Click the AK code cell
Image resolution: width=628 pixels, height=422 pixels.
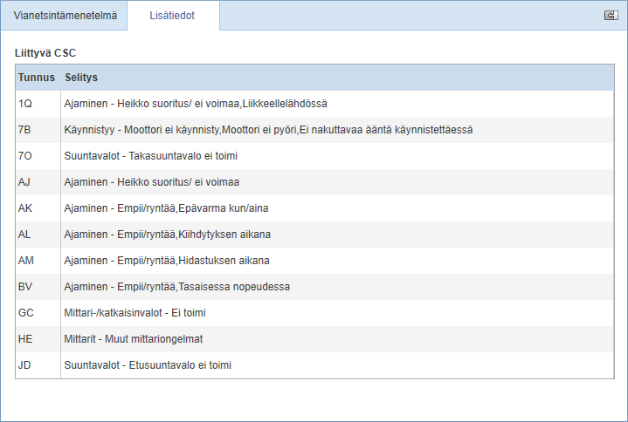38,208
